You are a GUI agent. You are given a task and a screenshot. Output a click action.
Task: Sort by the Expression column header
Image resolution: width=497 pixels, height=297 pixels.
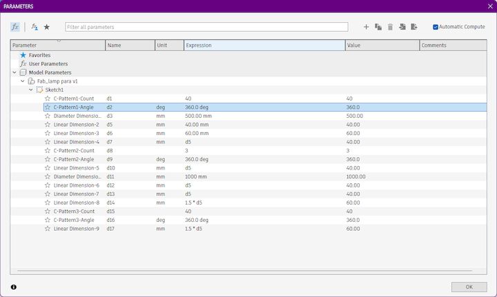point(264,45)
